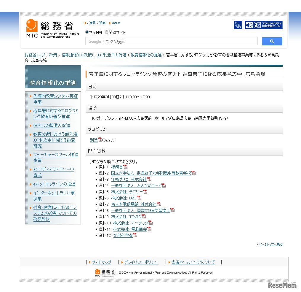Click PDF icon beside 株式会社 アーテック
The width and height of the screenshot is (301, 292).
point(151,223)
